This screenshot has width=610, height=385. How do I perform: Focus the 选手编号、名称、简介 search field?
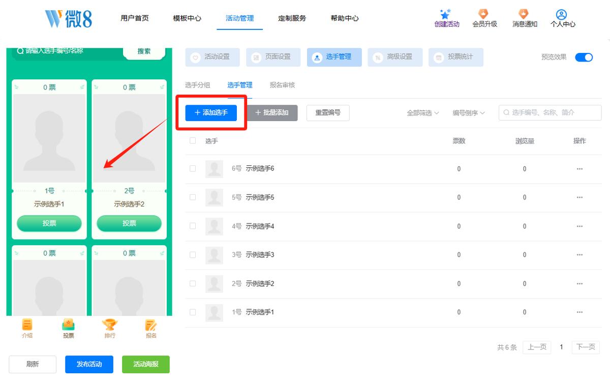[550, 113]
